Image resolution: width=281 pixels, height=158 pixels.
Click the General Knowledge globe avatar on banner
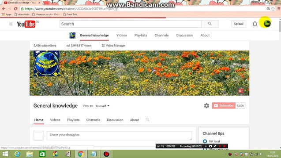[x=46, y=64]
